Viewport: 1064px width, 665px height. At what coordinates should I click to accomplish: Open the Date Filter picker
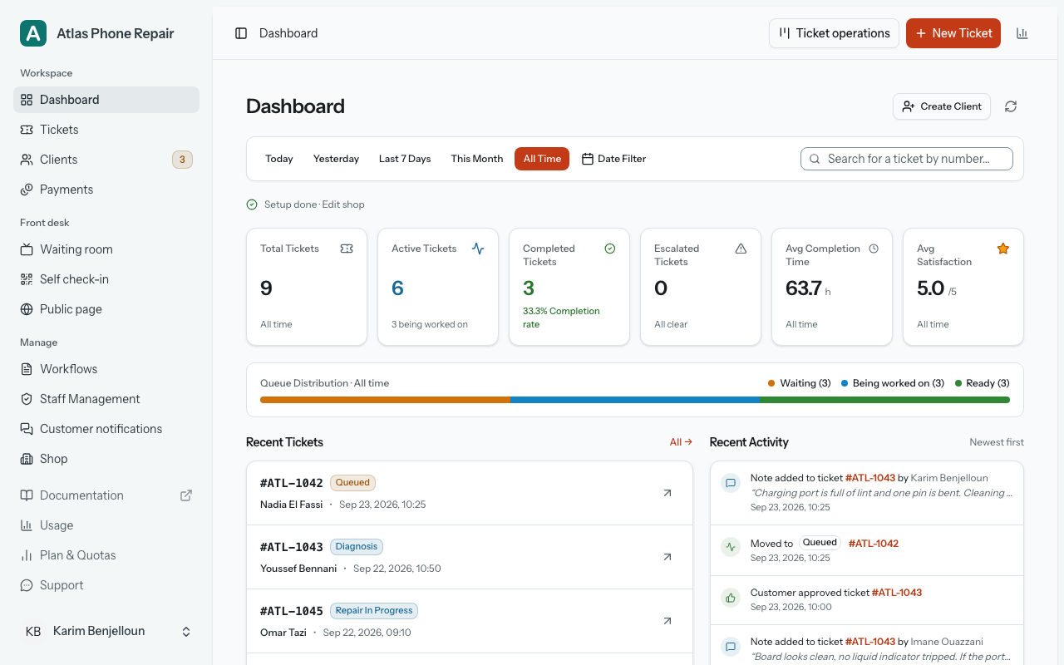[613, 159]
